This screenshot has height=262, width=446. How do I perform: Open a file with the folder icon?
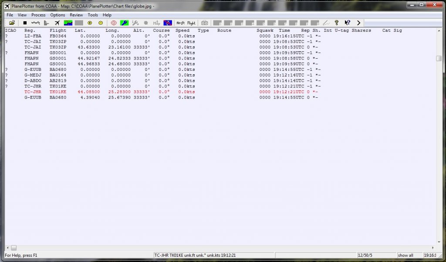[x=12, y=23]
